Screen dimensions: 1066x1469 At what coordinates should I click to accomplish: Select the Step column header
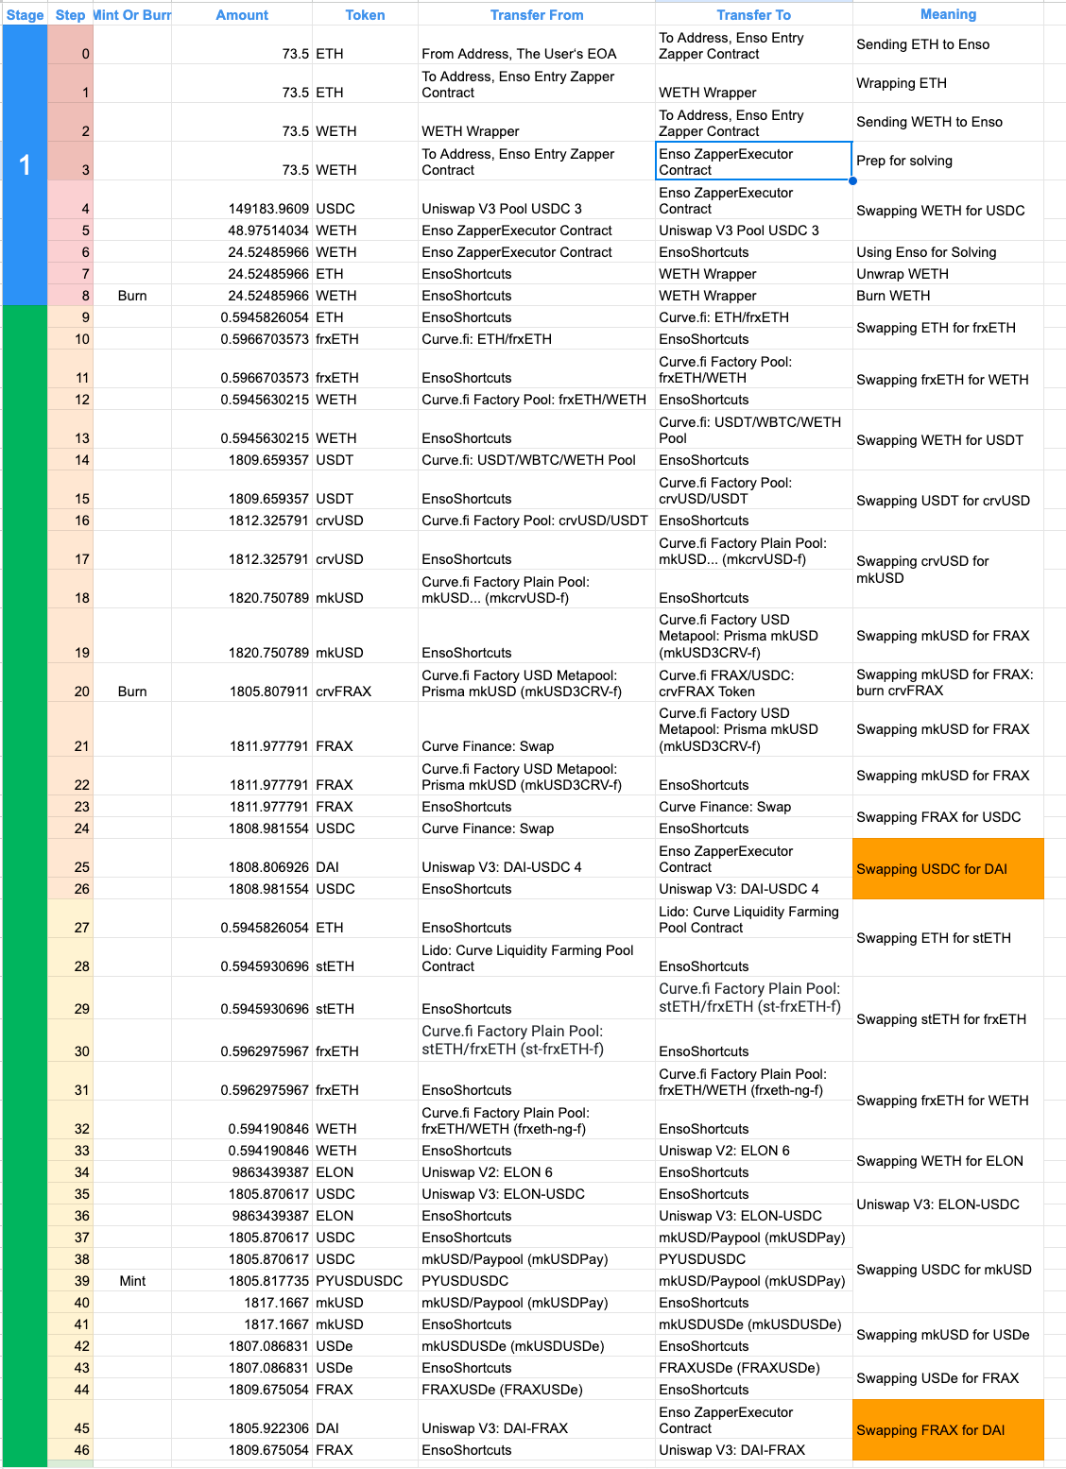point(70,14)
